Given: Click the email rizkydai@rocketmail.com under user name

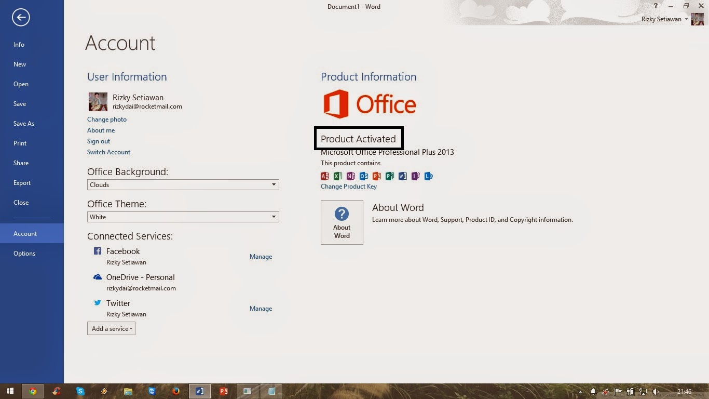Looking at the screenshot, I should (147, 107).
